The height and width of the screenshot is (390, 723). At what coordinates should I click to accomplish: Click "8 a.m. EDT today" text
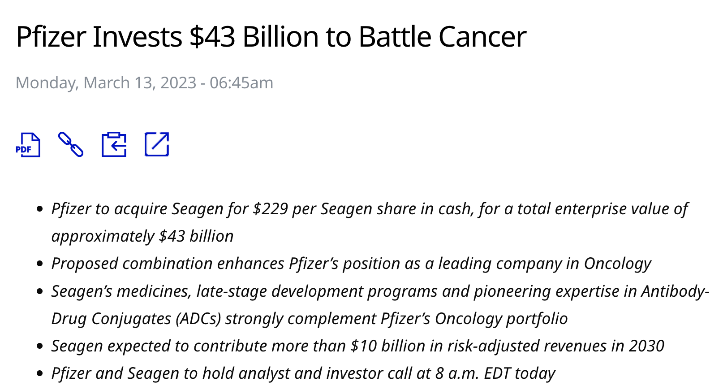pyautogui.click(x=495, y=373)
